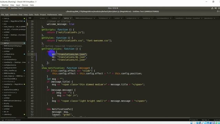Screen dimensions: 220x124
Task: Open the Sublime Text application menu dropdown
Action: pos(16,8)
